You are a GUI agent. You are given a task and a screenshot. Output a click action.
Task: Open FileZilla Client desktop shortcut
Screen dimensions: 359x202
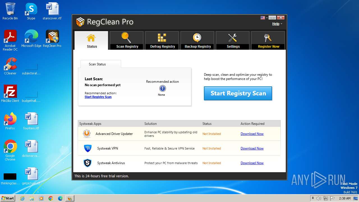10,94
